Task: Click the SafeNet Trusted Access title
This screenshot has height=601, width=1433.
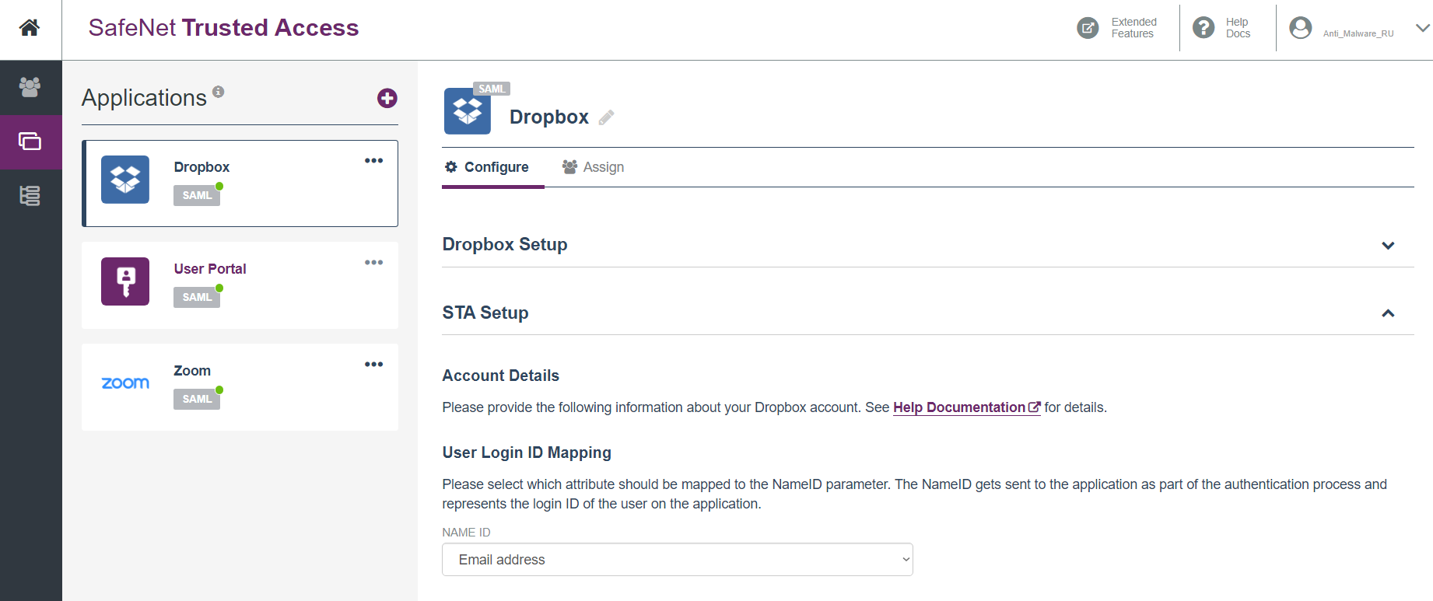Action: (x=223, y=28)
